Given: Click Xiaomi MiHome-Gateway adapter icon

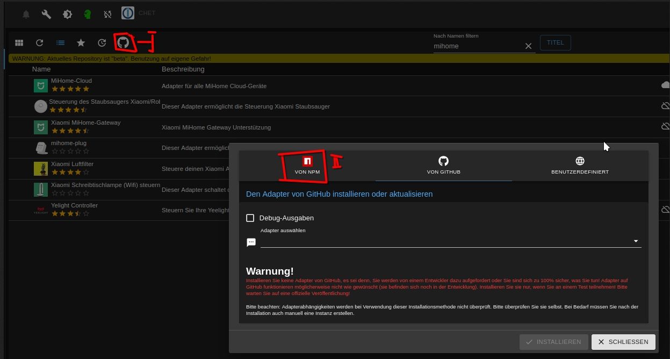Looking at the screenshot, I should pyautogui.click(x=41, y=127).
